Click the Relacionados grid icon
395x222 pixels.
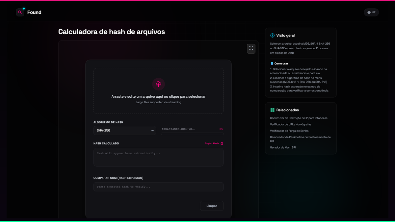(272, 110)
